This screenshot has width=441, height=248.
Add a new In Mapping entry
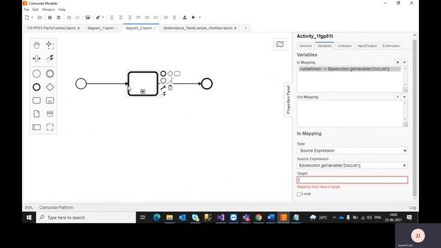coord(404,62)
